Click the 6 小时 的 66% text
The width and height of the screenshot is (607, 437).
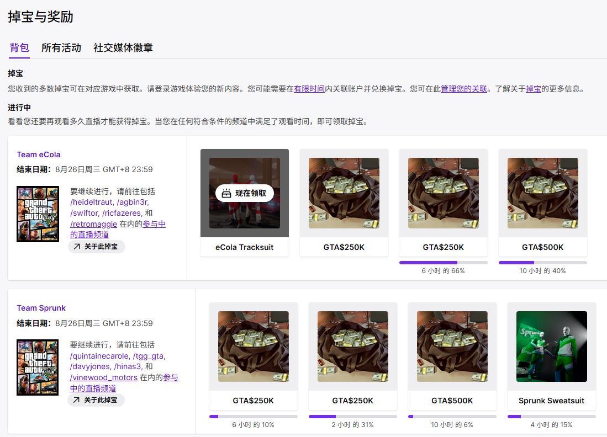pos(444,271)
